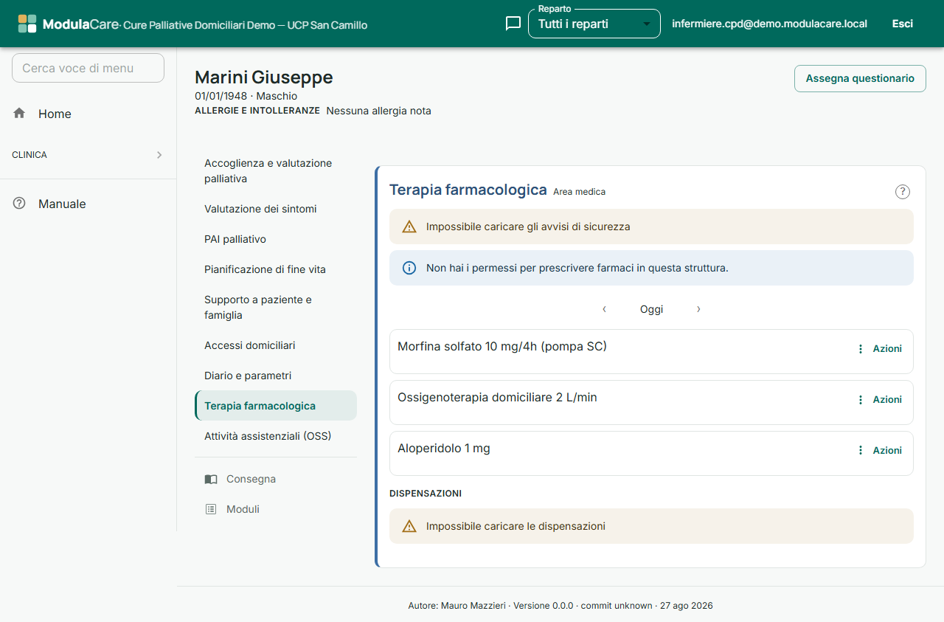Expand the CLINICA sidebar section
Viewport: 944px width, 622px height.
(x=88, y=155)
